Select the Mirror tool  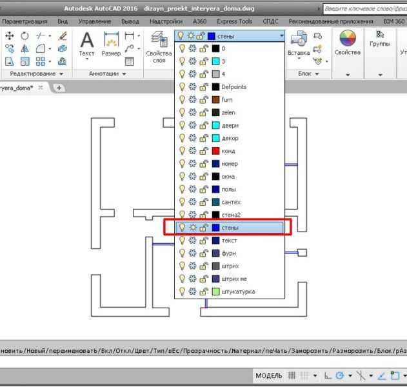25,48
